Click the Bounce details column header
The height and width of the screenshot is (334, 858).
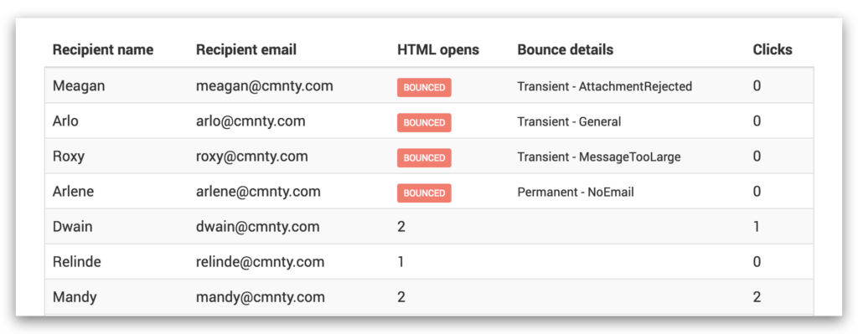click(x=566, y=49)
